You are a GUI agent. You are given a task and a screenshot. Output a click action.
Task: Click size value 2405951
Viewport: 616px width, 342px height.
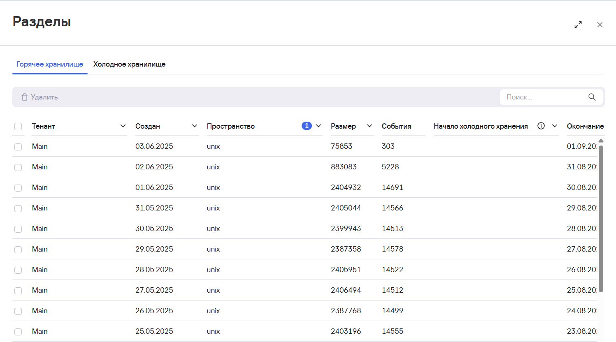[x=346, y=270]
